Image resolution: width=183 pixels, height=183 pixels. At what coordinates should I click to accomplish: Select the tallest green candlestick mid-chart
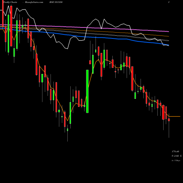(x=87, y=91)
